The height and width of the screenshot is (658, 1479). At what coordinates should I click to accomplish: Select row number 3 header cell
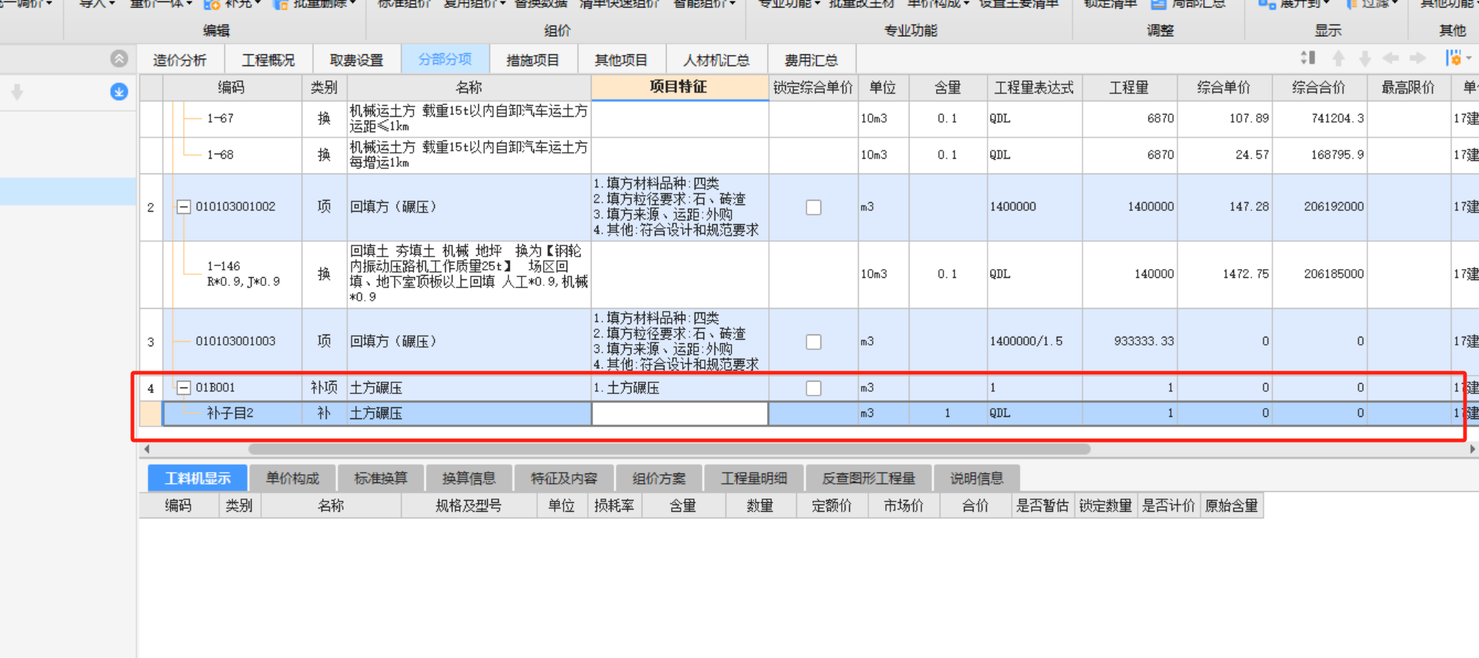tap(151, 342)
